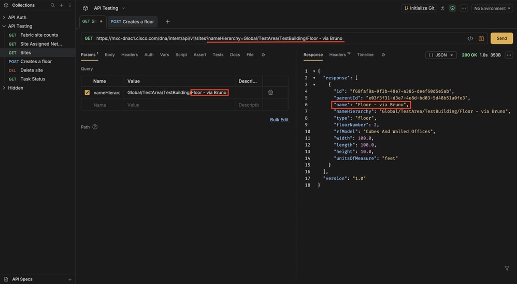Viewport: 517px width, 284px height.
Task: Open the Fabric site counts request
Action: coord(38,35)
